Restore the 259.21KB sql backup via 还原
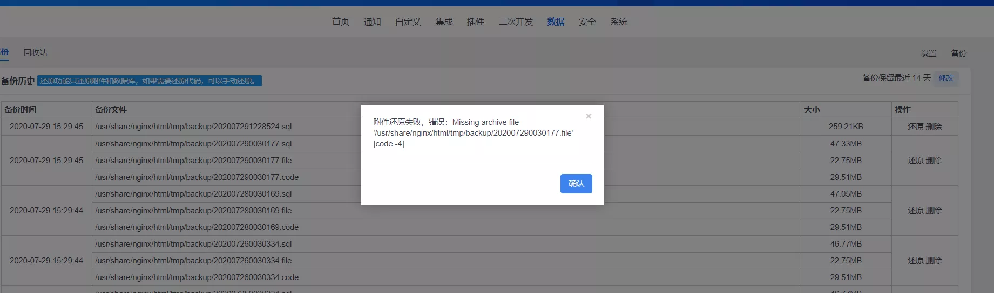994x293 pixels. click(x=916, y=127)
